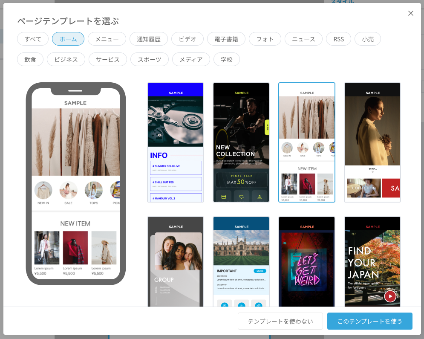Filter templates by メニュー

[x=107, y=39]
